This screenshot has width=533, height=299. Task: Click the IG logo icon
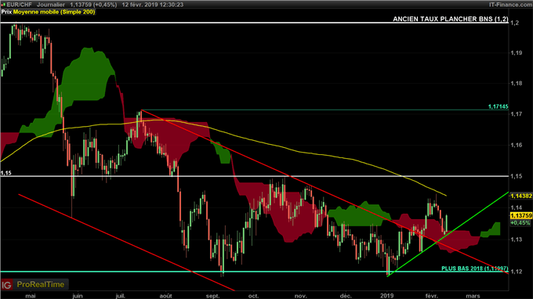(x=6, y=284)
